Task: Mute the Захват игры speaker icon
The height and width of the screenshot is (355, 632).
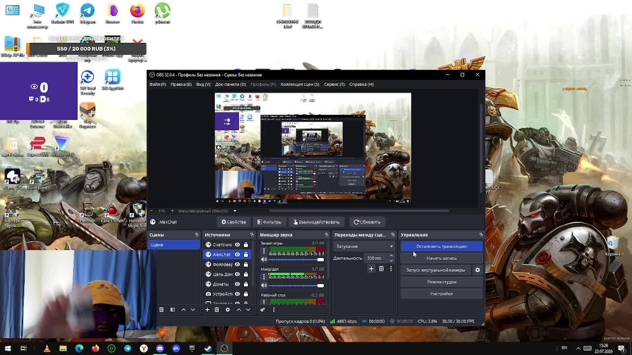Action: pos(264,259)
